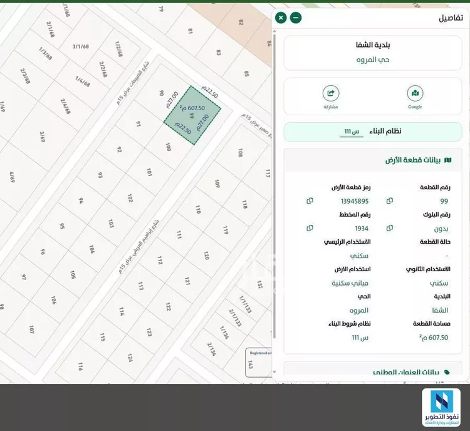470x431 pixels.
Task: Click the tag icon beside بيانات العنوان الوطني
Action: coord(447,372)
